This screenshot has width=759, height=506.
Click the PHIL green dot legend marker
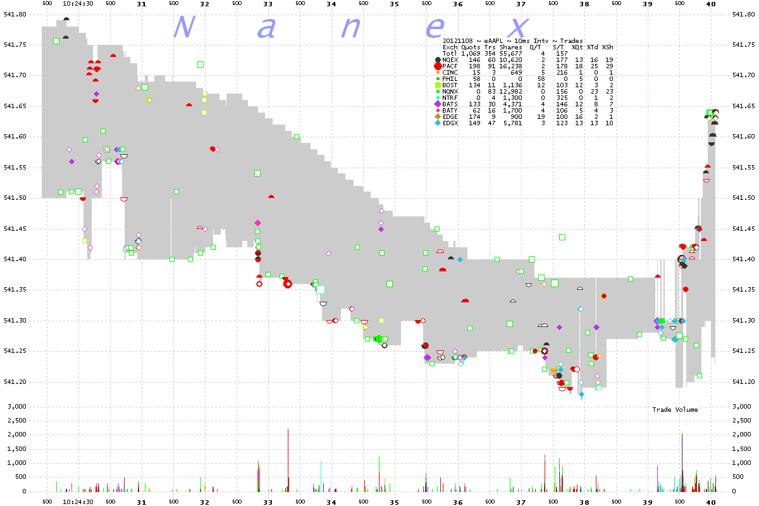pyautogui.click(x=437, y=78)
